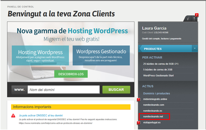Open the DNSSEC activation link

tap(41, 115)
